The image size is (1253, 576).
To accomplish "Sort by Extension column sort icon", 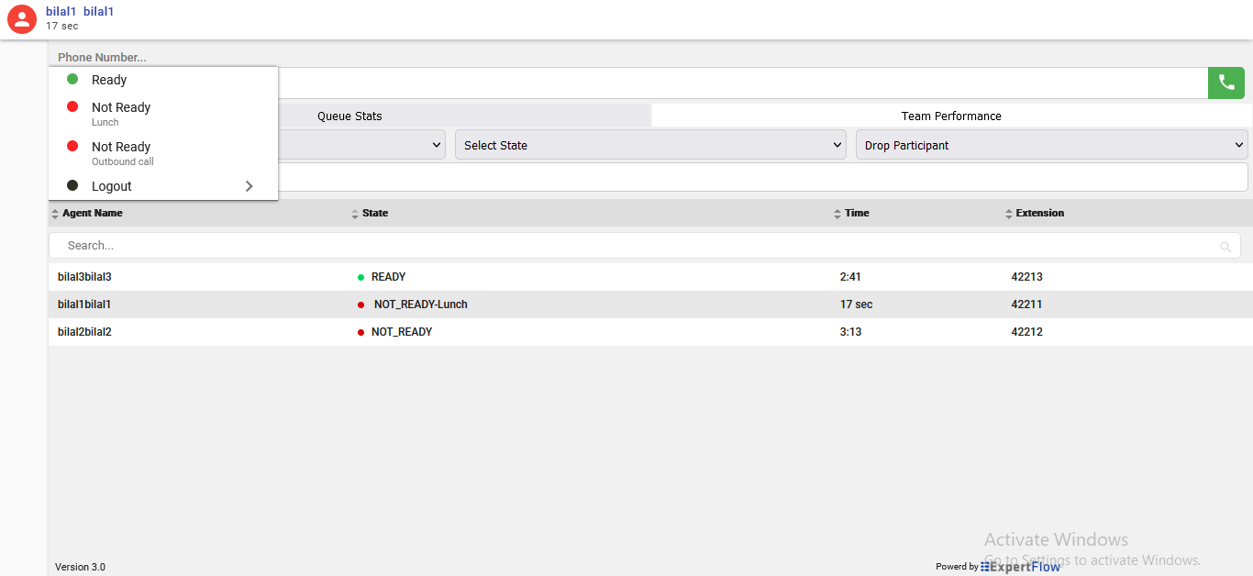I will click(1009, 214).
